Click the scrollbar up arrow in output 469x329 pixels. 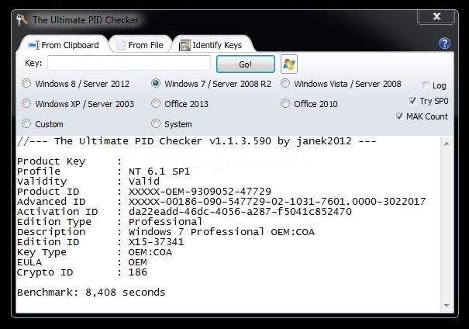click(x=447, y=144)
